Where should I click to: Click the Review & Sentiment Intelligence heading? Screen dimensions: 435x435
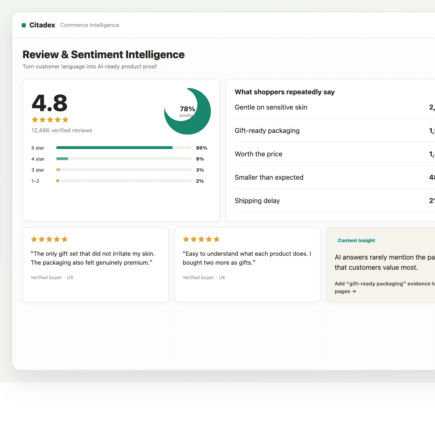click(x=104, y=54)
